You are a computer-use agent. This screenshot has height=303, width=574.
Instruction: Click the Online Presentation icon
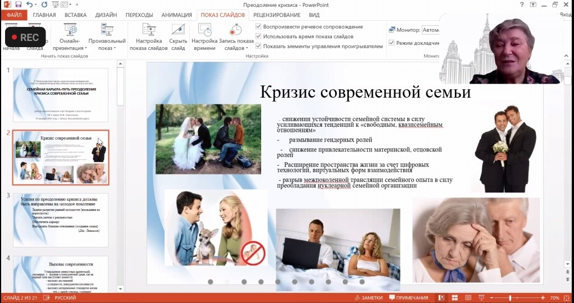point(70,30)
